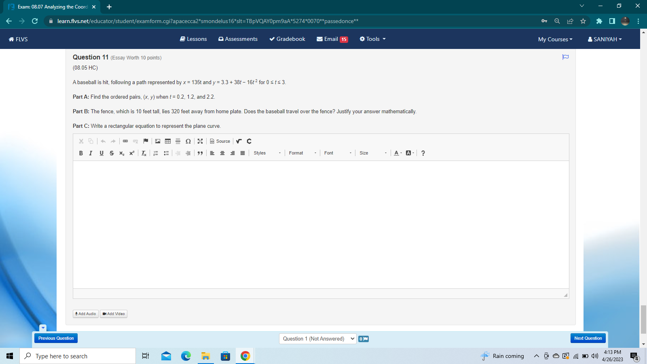The image size is (647, 364).
Task: Open the text color picker
Action: pos(396,153)
